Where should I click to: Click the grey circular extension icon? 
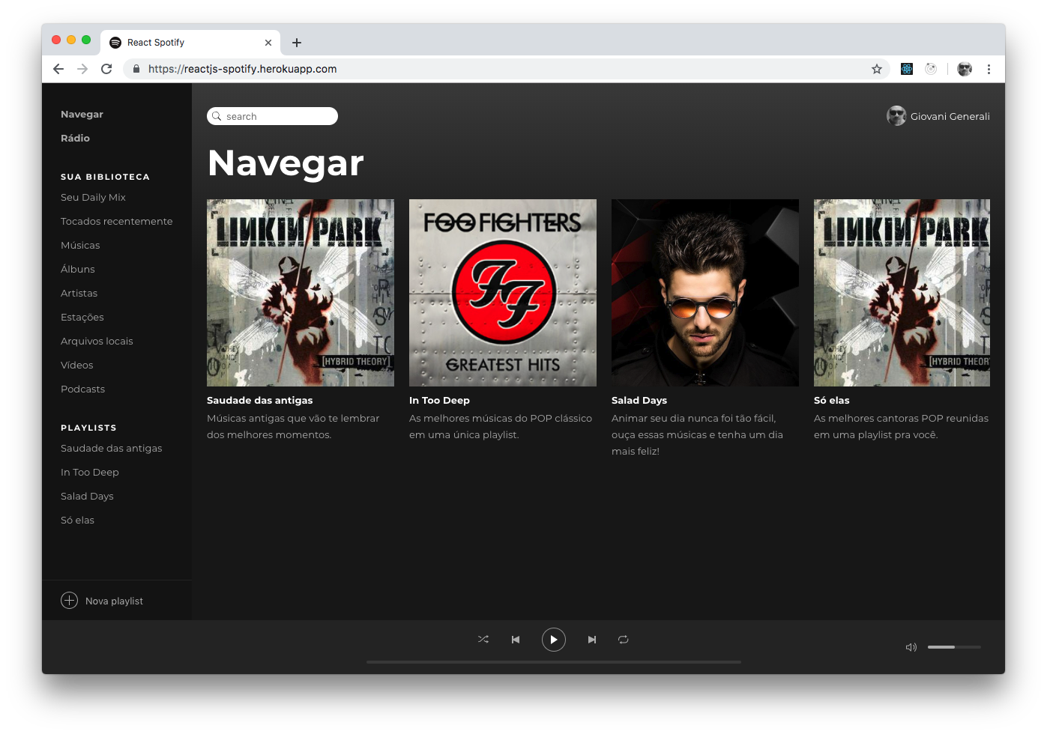[931, 69]
